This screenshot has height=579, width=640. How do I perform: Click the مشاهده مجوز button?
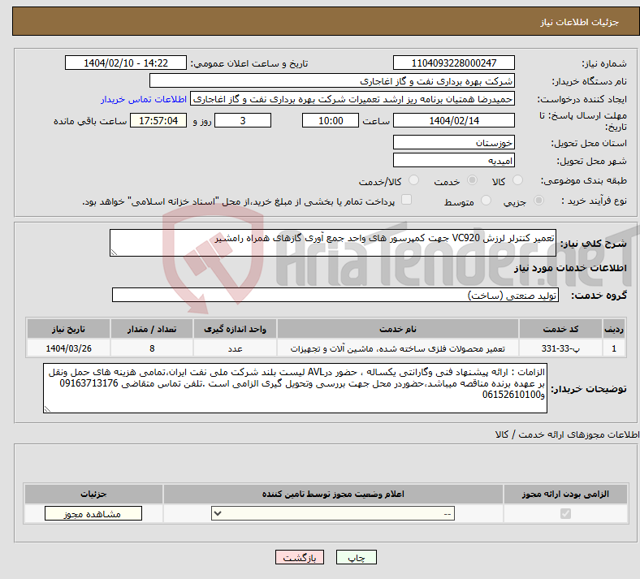(x=93, y=513)
